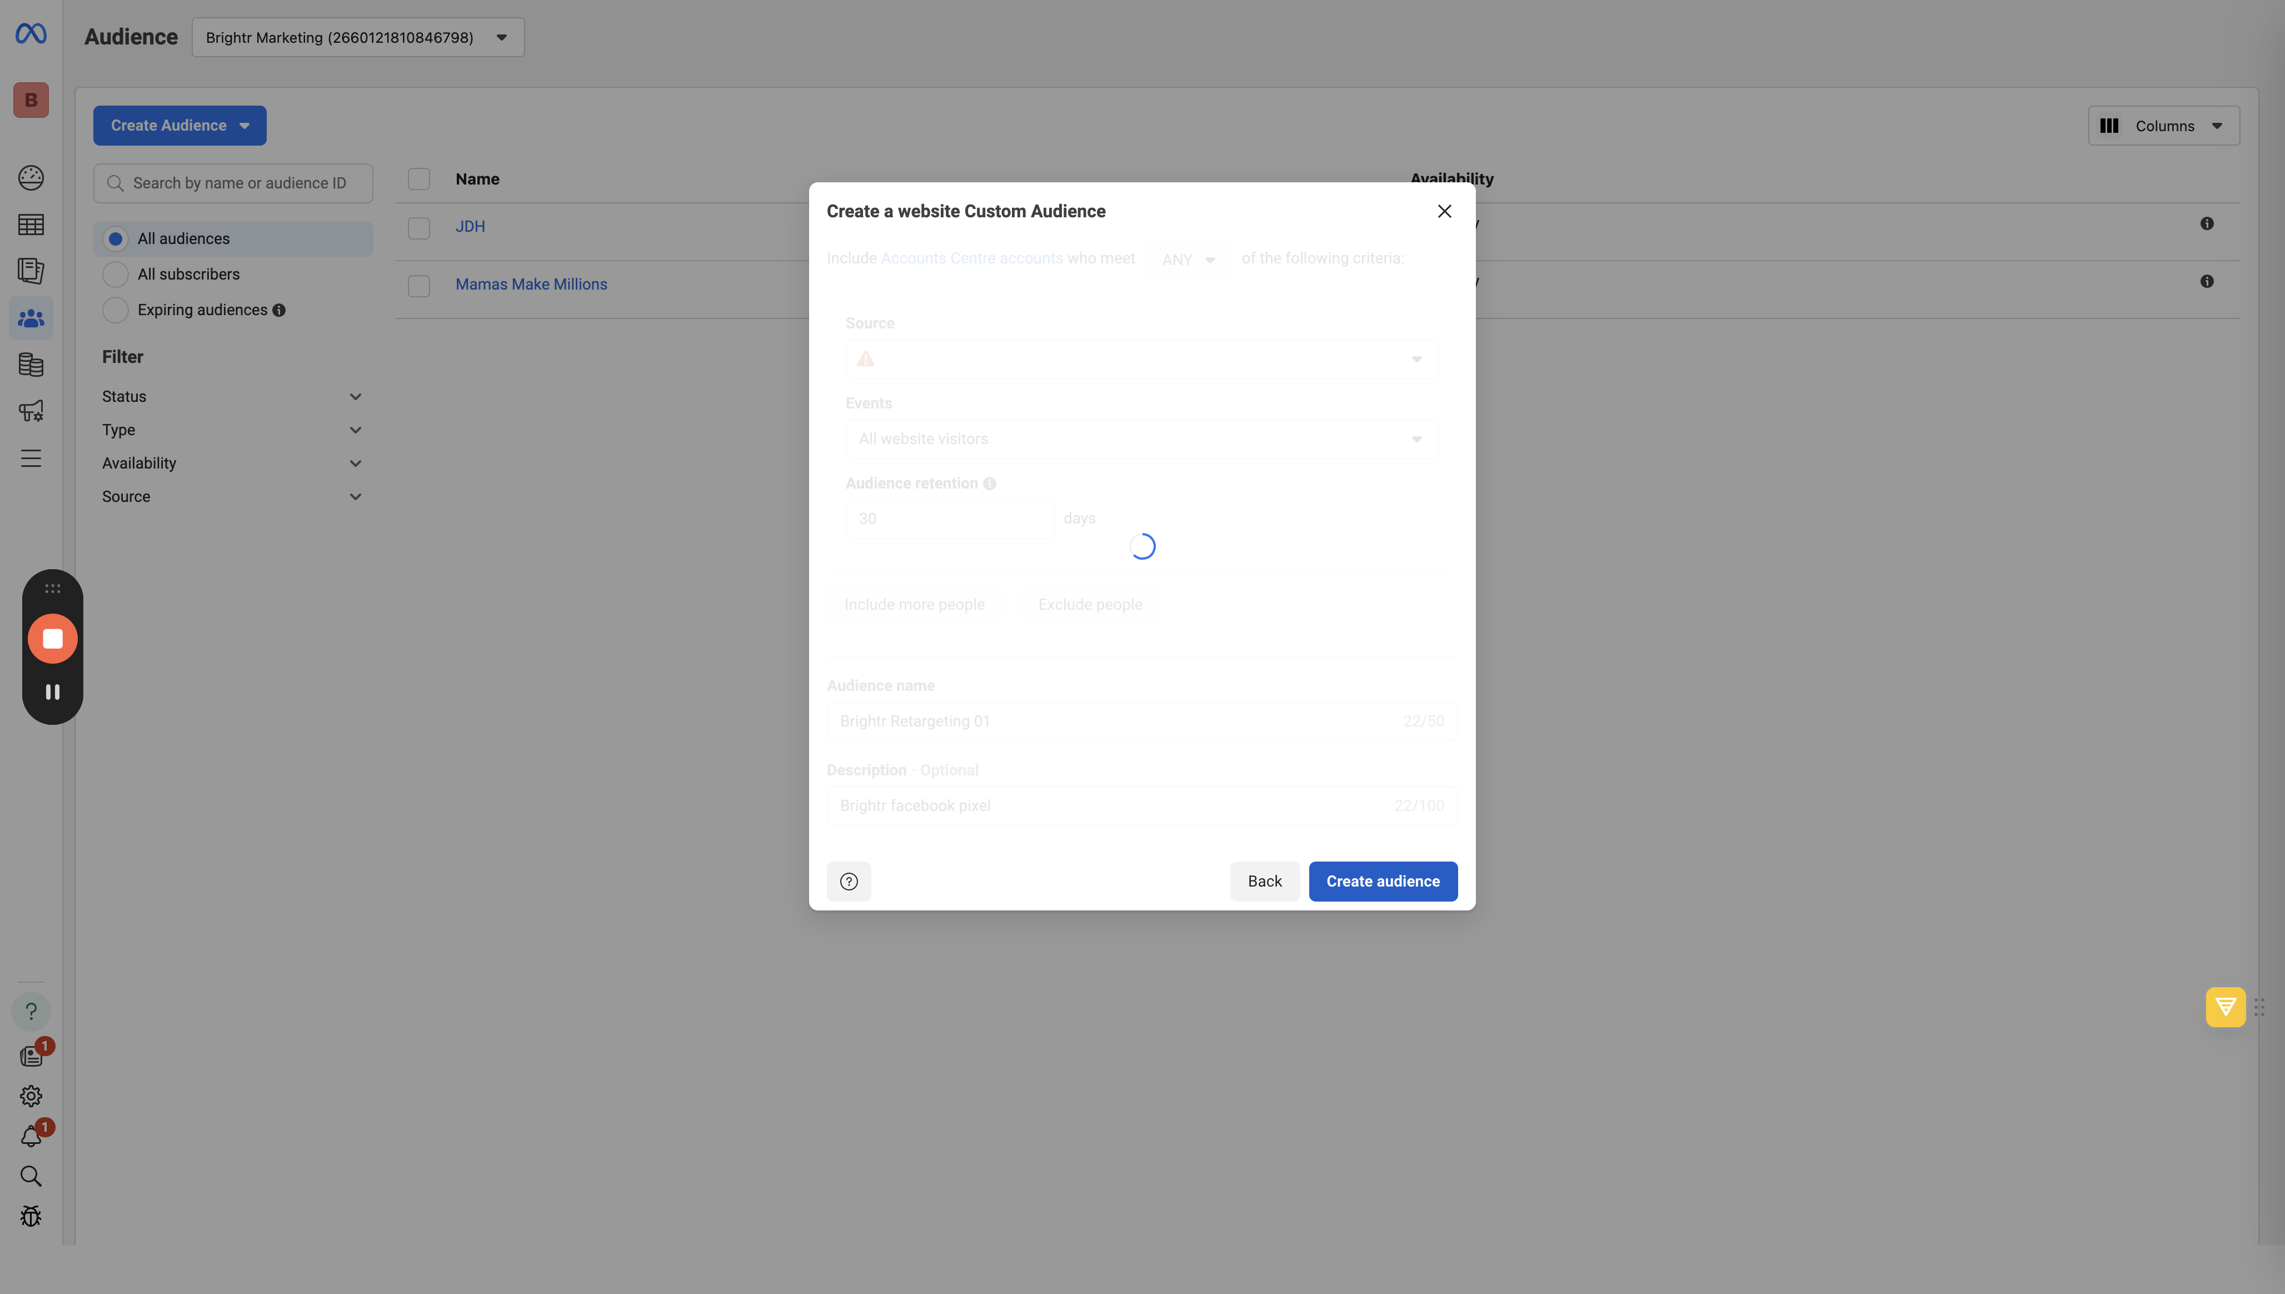This screenshot has width=2285, height=1294.
Task: Click the Audience retention days field
Action: (949, 519)
